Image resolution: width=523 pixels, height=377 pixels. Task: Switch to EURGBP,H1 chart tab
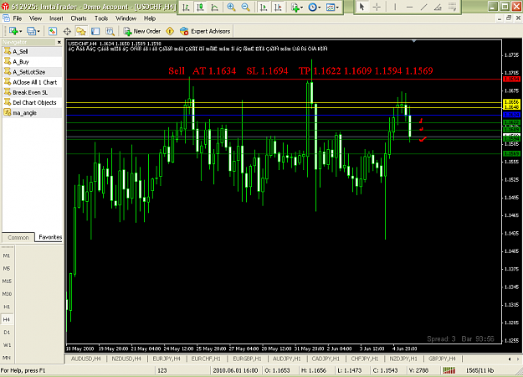coord(247,359)
